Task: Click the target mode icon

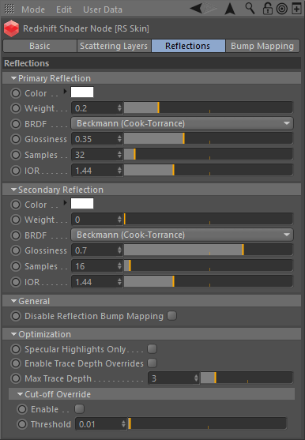Action: click(282, 9)
